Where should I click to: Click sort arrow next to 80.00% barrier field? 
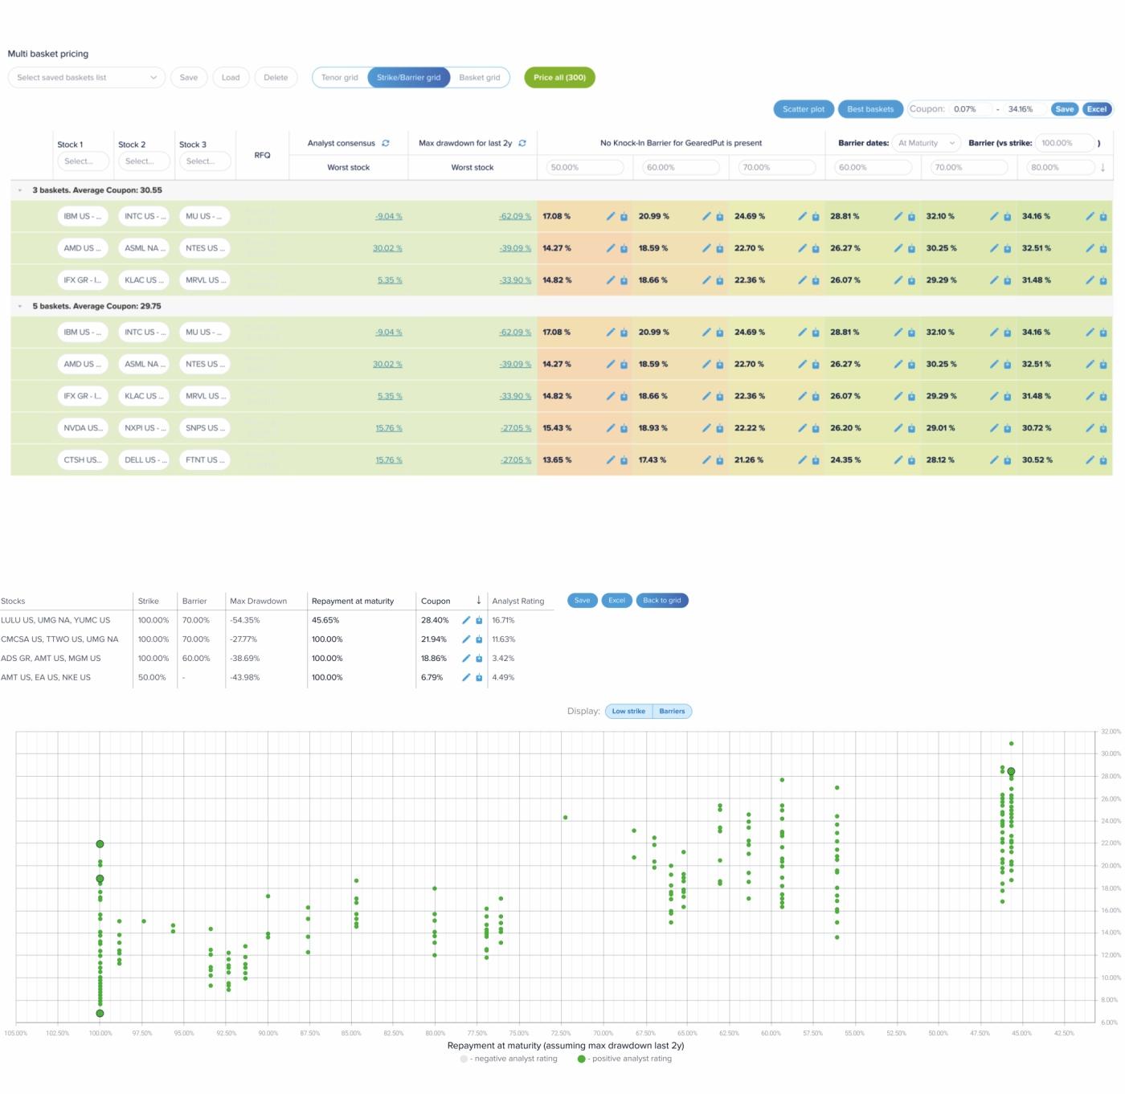pyautogui.click(x=1102, y=167)
